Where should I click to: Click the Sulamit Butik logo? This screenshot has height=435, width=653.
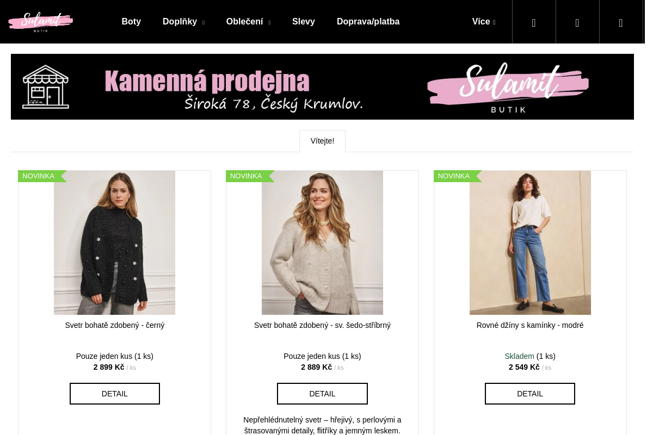41,22
